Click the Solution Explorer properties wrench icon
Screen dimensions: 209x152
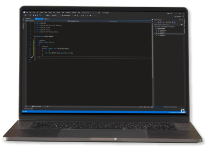[x=172, y=22]
